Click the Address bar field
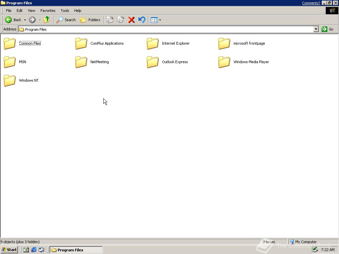339x254 pixels. tap(166, 29)
